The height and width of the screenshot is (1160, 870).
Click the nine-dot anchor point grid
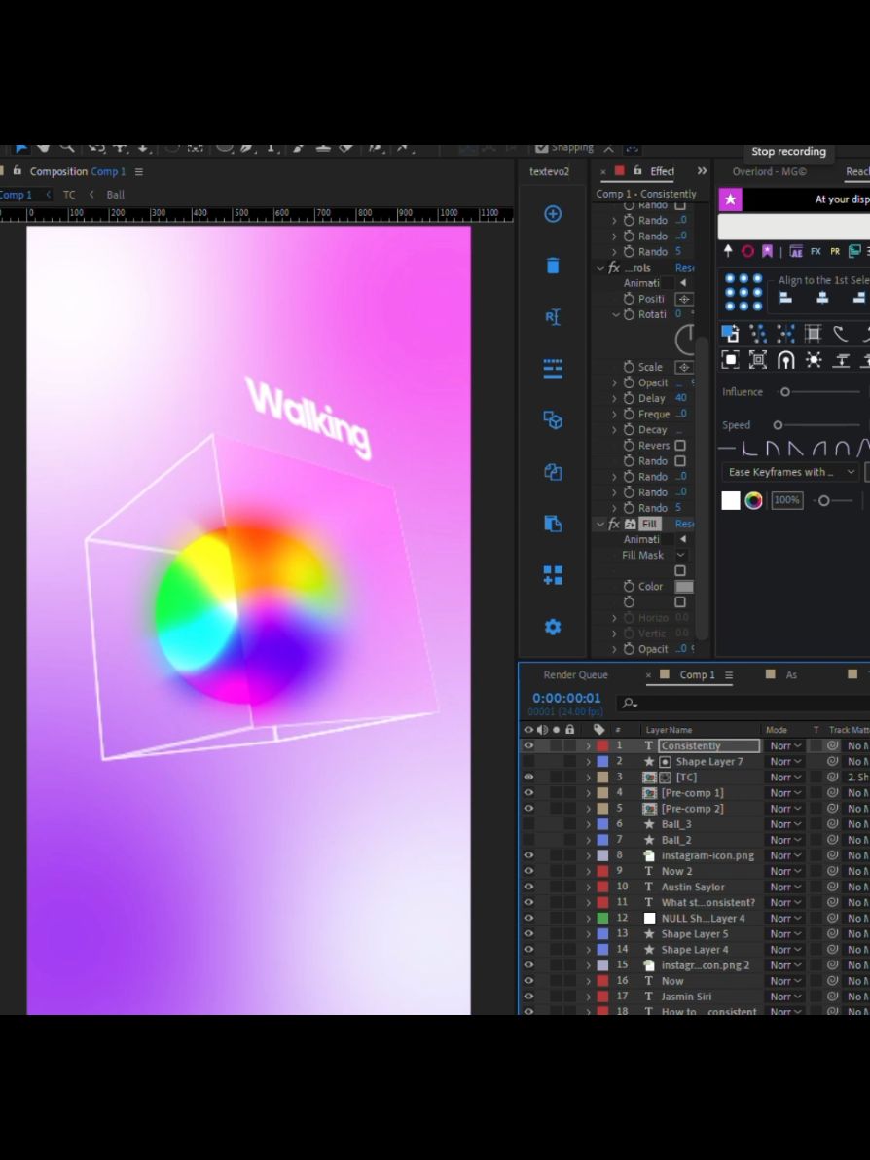pyautogui.click(x=743, y=292)
